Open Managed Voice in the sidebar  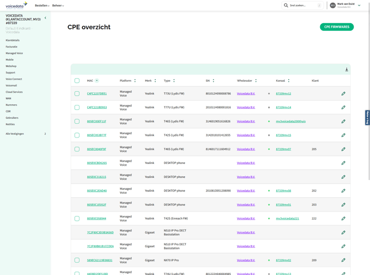tap(14, 53)
